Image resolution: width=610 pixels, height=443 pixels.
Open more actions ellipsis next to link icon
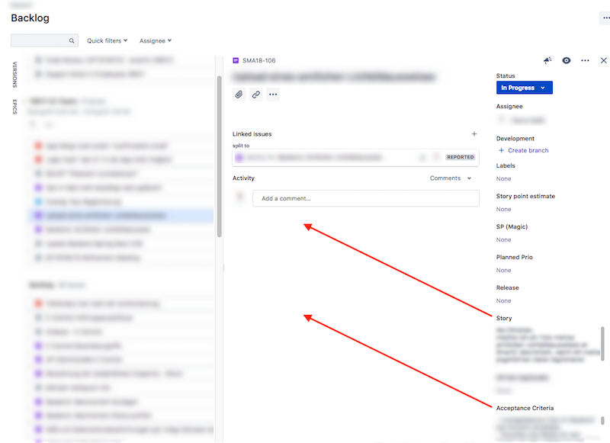(x=273, y=95)
